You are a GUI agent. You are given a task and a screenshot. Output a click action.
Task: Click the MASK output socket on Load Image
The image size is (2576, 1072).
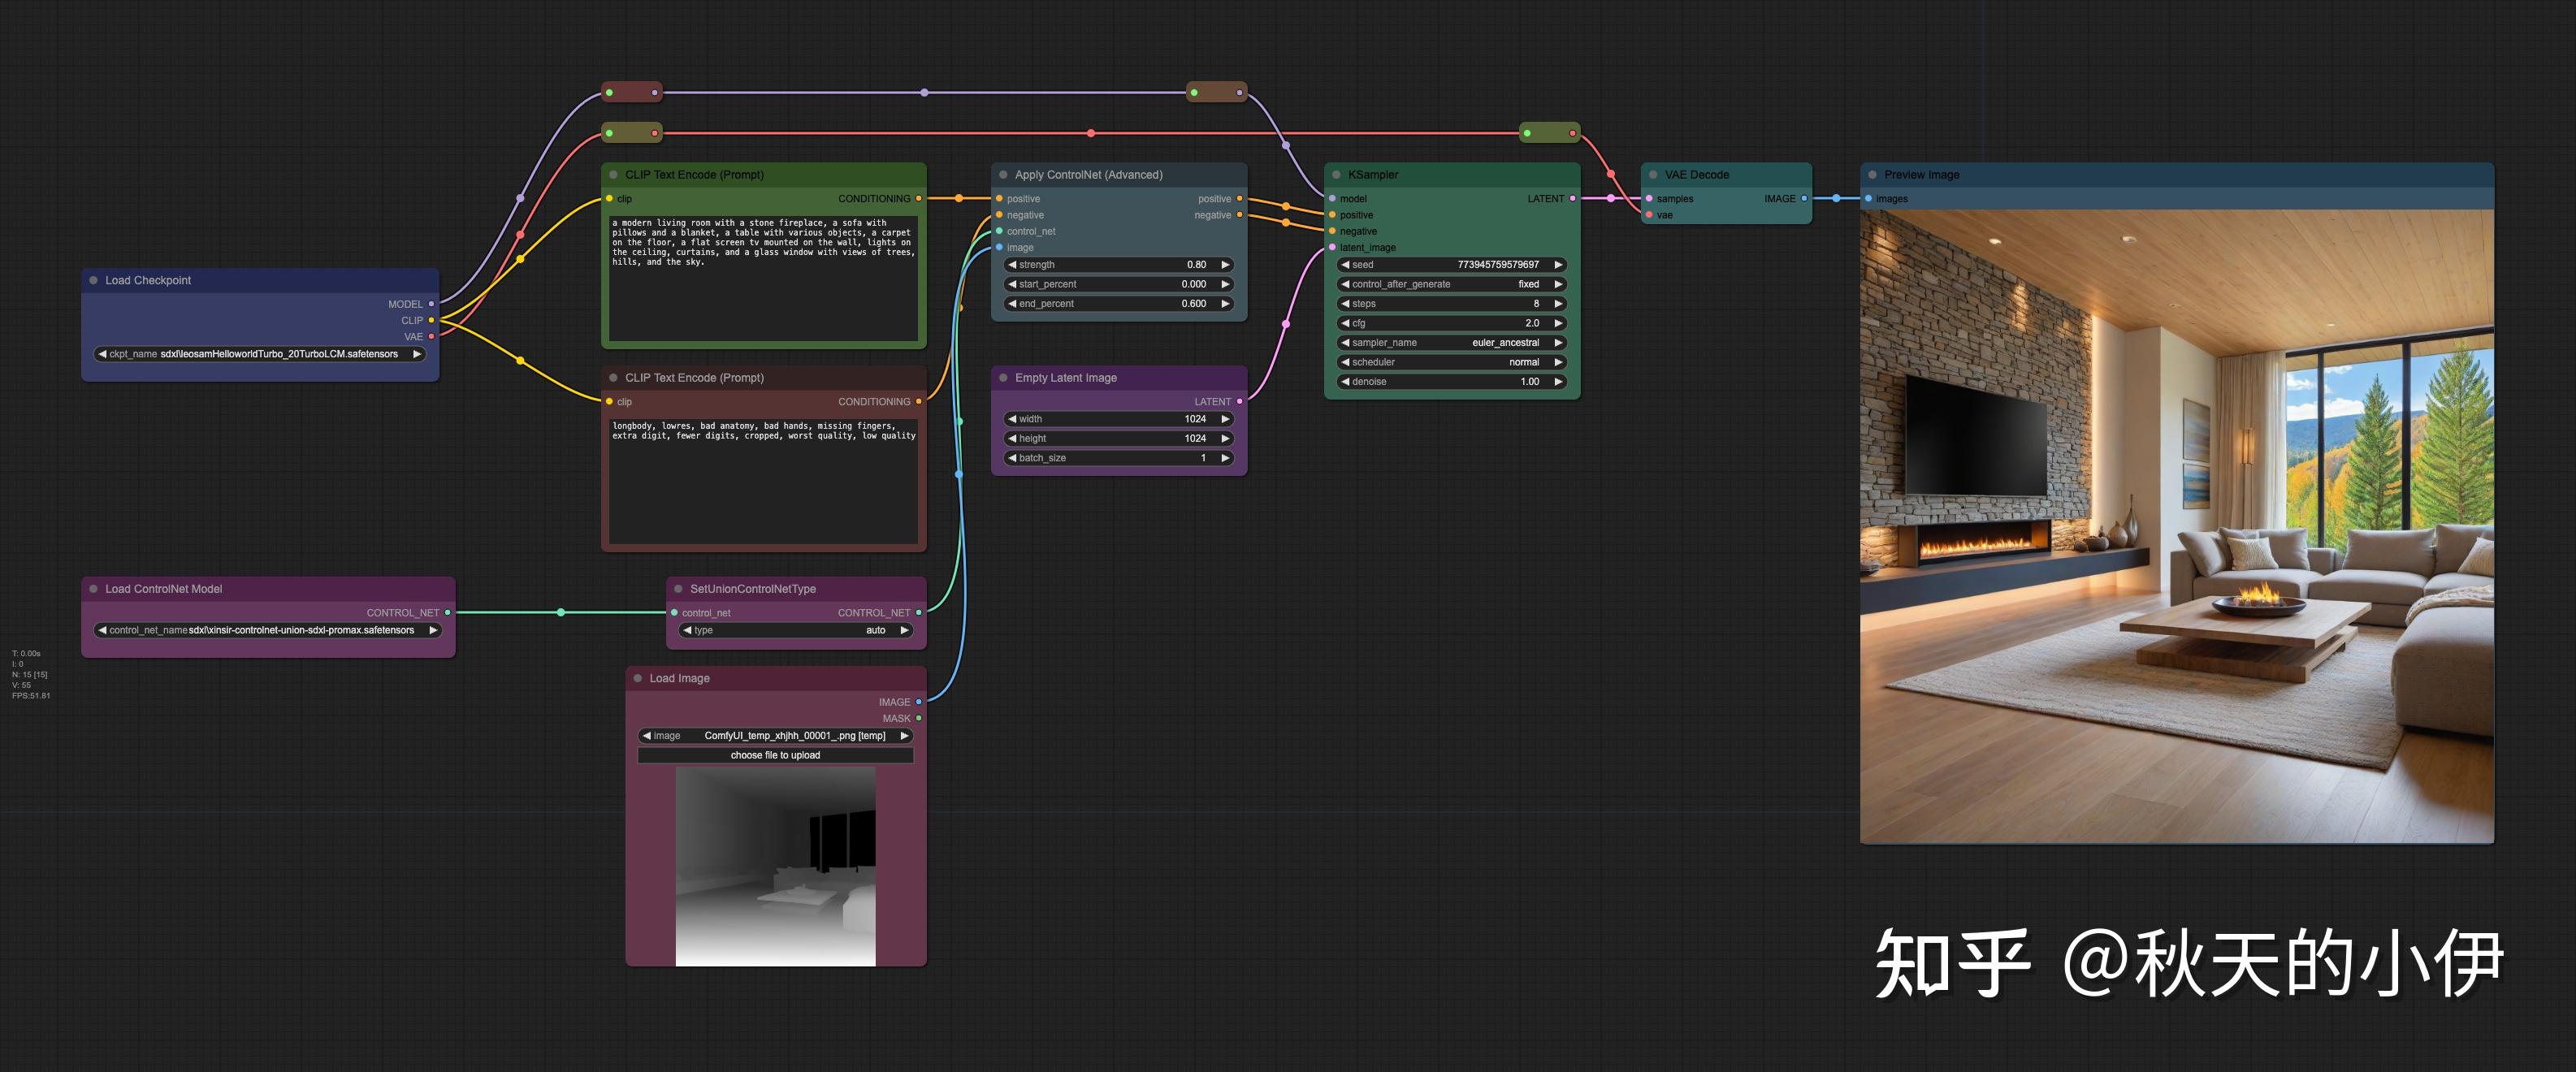click(918, 718)
